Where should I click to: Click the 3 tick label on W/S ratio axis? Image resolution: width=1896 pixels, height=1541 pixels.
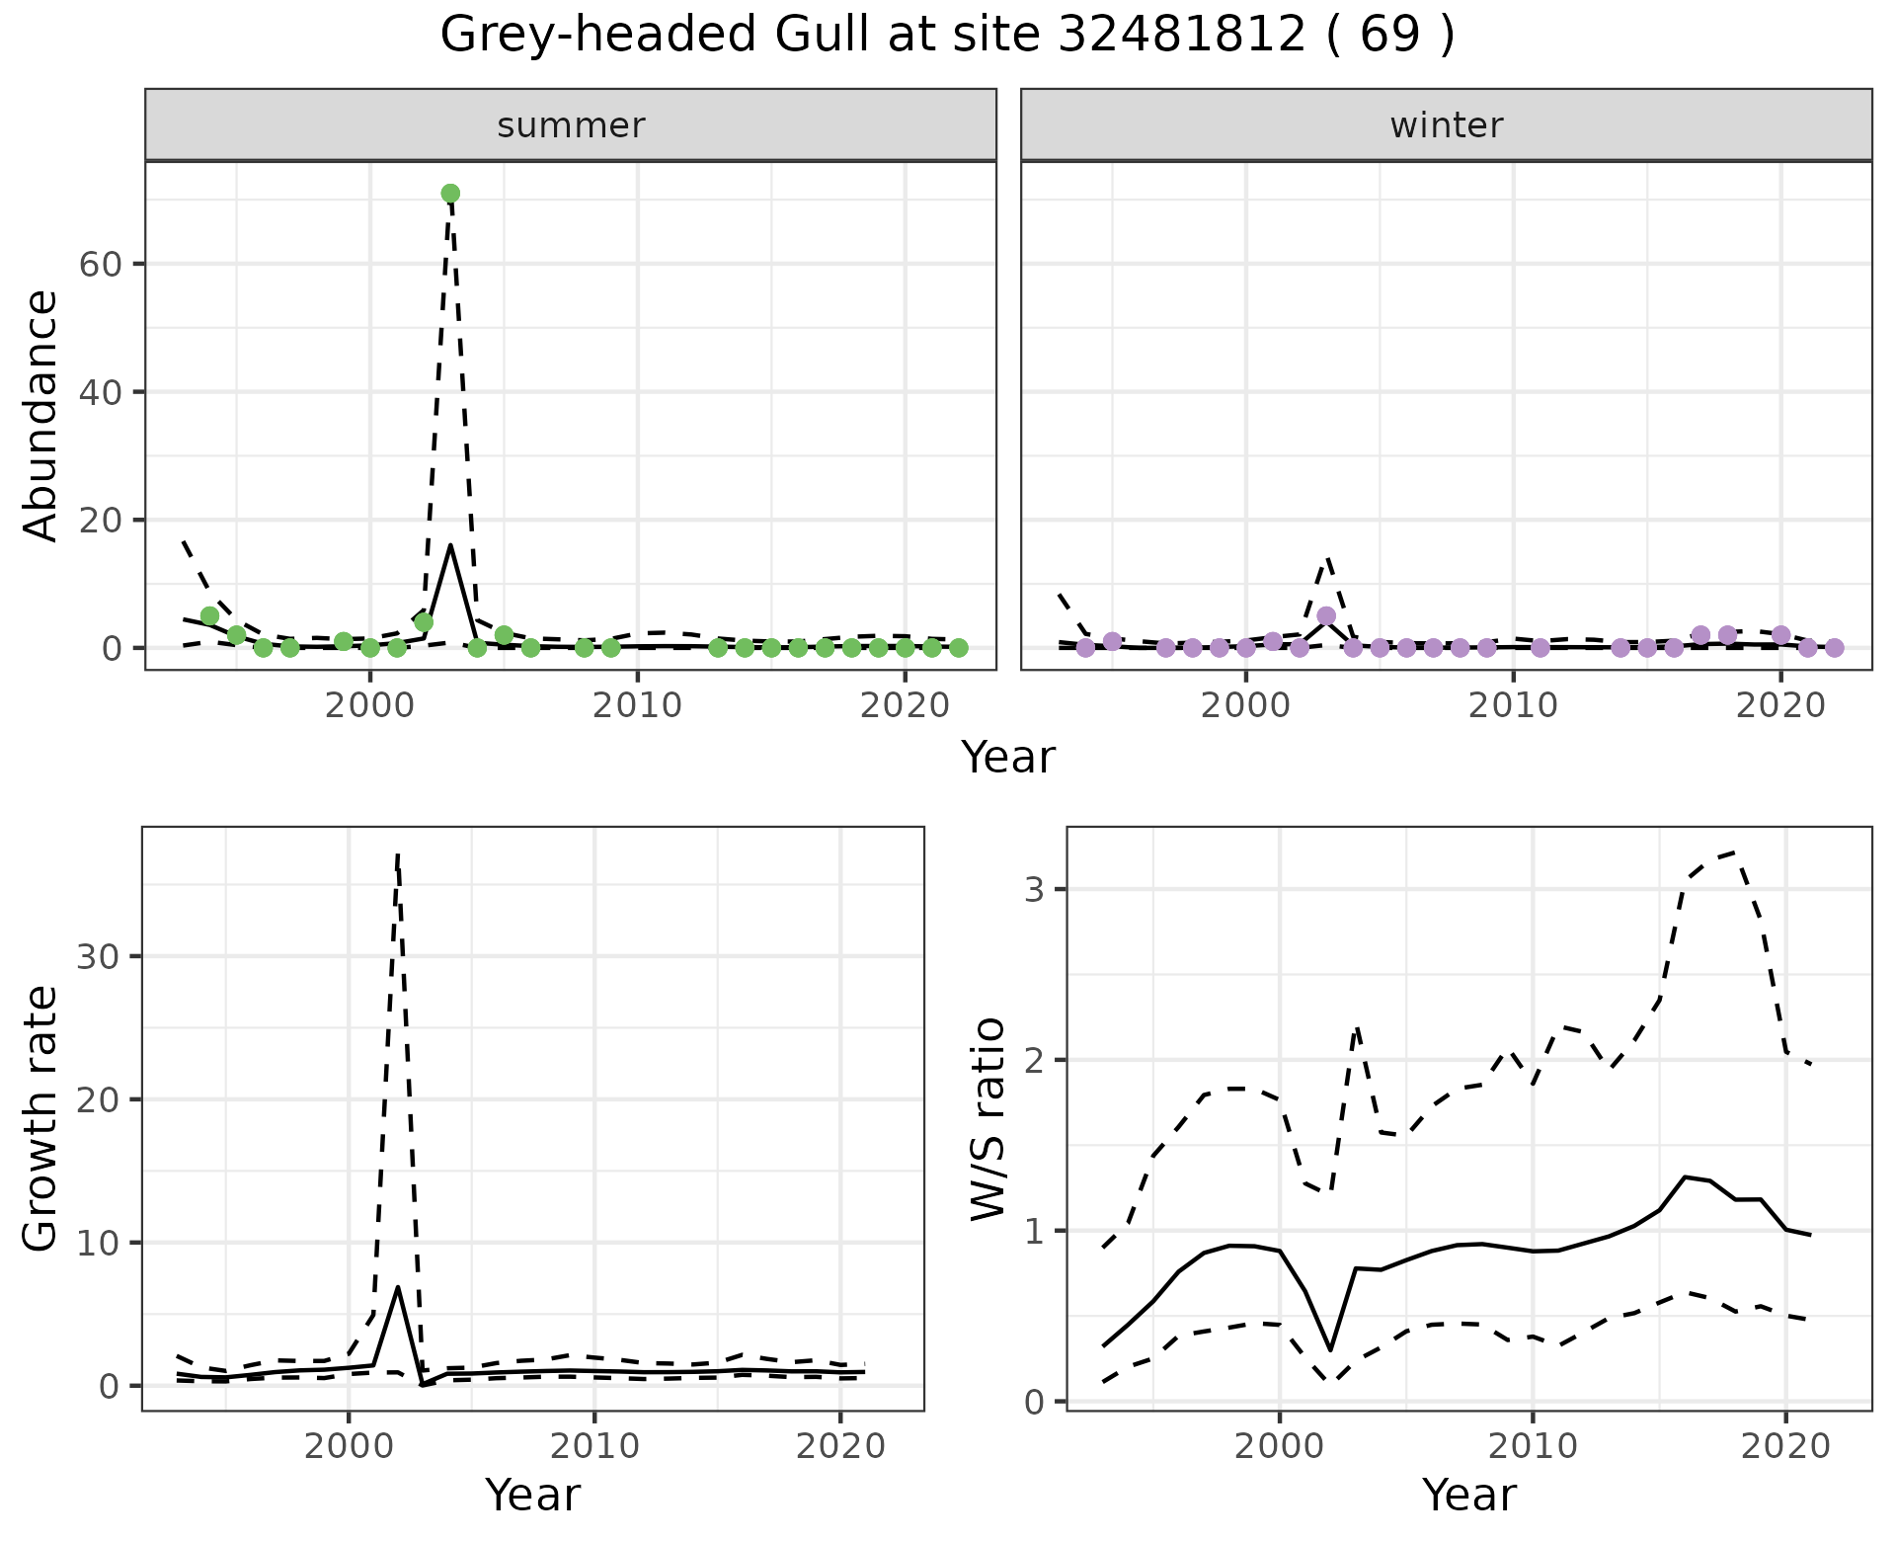click(1033, 889)
